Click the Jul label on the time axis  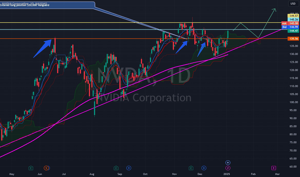click(64, 174)
